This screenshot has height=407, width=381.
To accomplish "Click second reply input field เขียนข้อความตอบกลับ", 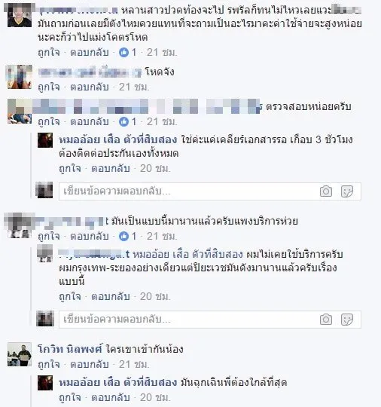I will 188,320.
